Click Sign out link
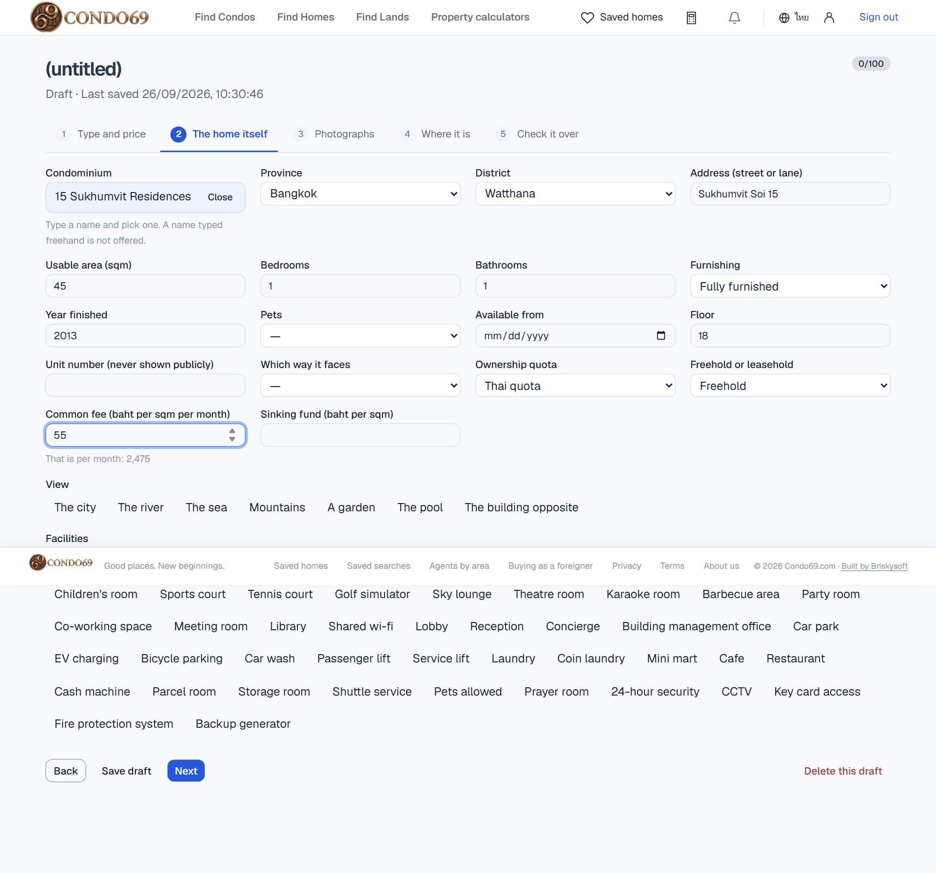The image size is (936, 873). click(878, 17)
